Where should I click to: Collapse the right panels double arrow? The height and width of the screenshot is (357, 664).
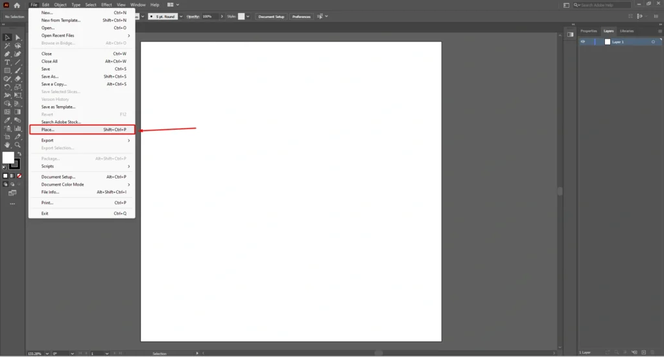click(x=659, y=25)
